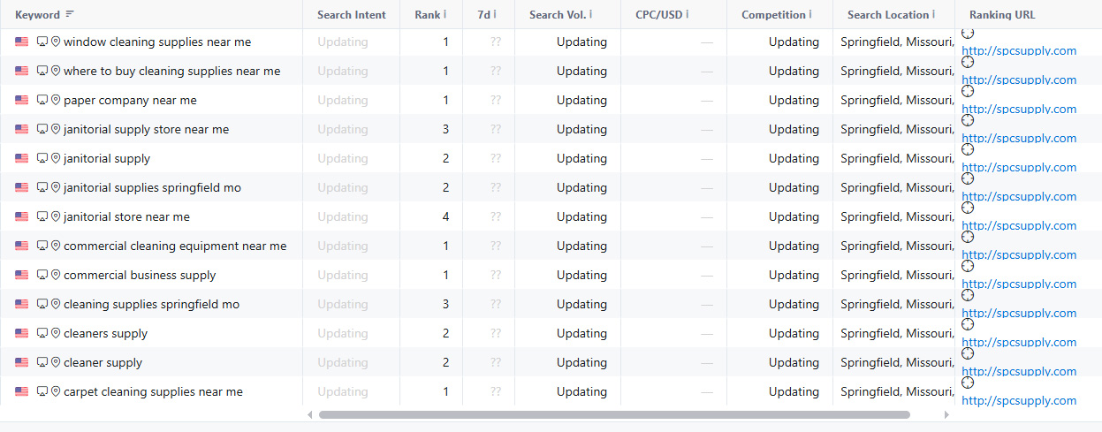Click Search Intent 'Updating' in 'carpet cleaning supplies near me' row
The height and width of the screenshot is (432, 1102).
[x=343, y=391]
